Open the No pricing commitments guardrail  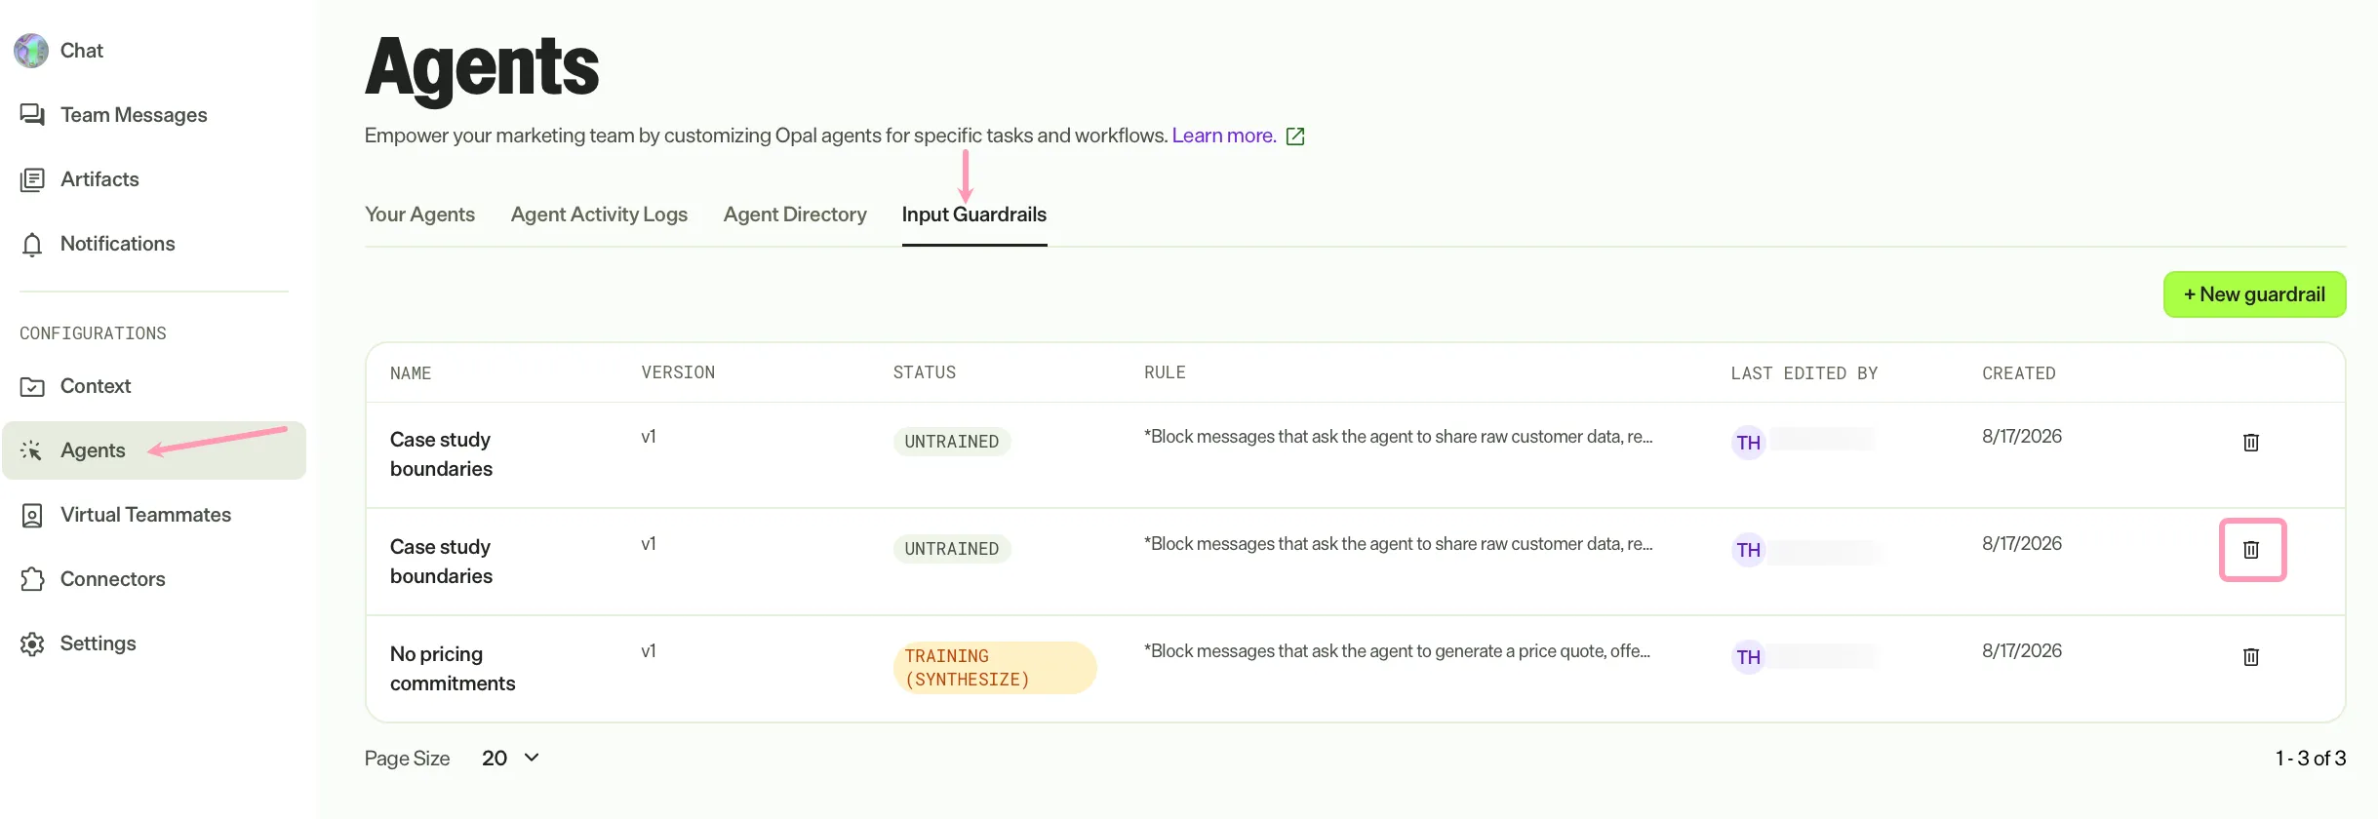click(453, 669)
